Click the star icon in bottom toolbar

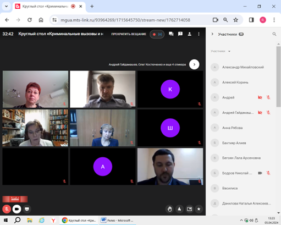[199, 209]
